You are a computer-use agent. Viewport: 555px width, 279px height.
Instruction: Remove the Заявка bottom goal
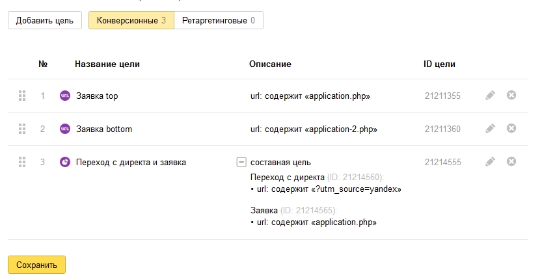[x=511, y=128]
